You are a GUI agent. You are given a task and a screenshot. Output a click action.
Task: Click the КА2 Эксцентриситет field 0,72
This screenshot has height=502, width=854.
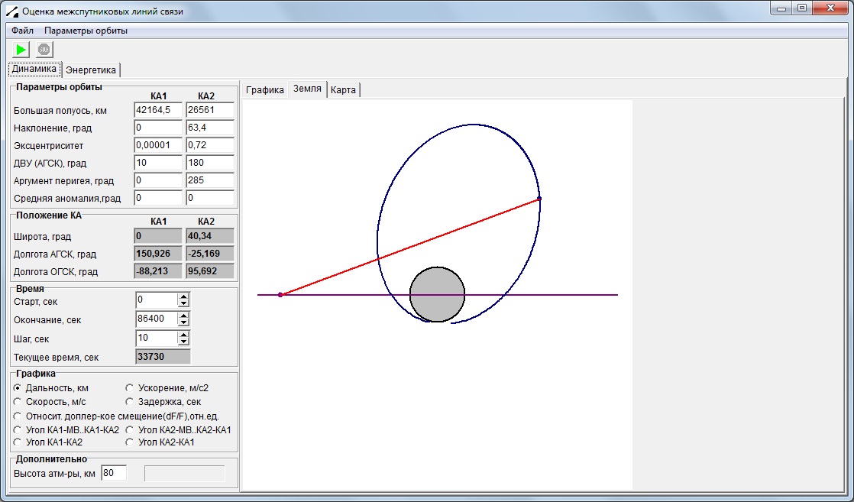210,145
